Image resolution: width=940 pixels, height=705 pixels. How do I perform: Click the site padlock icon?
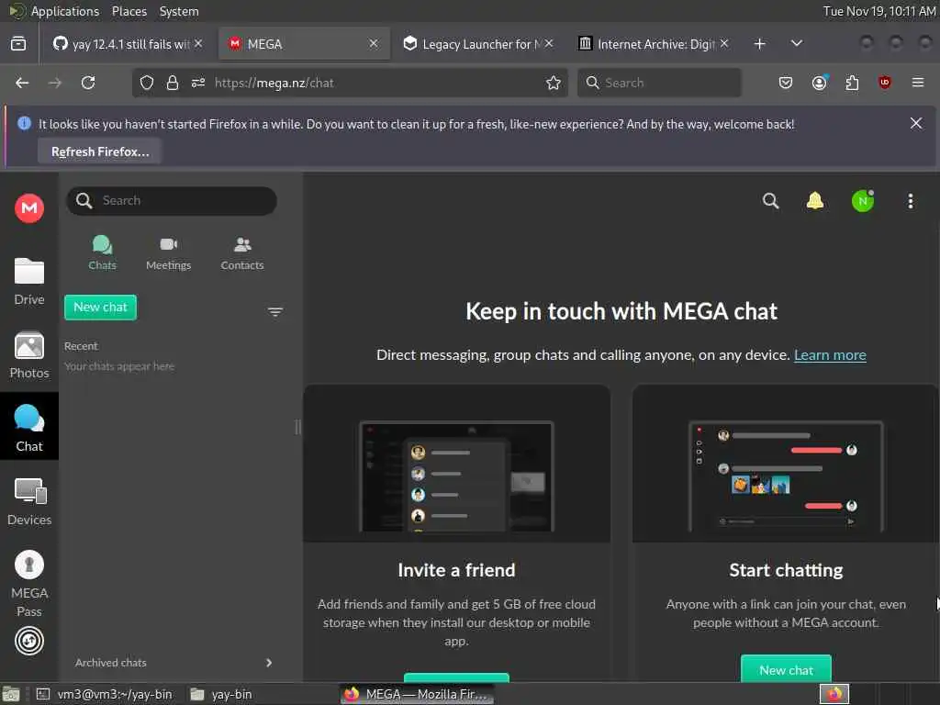click(172, 83)
